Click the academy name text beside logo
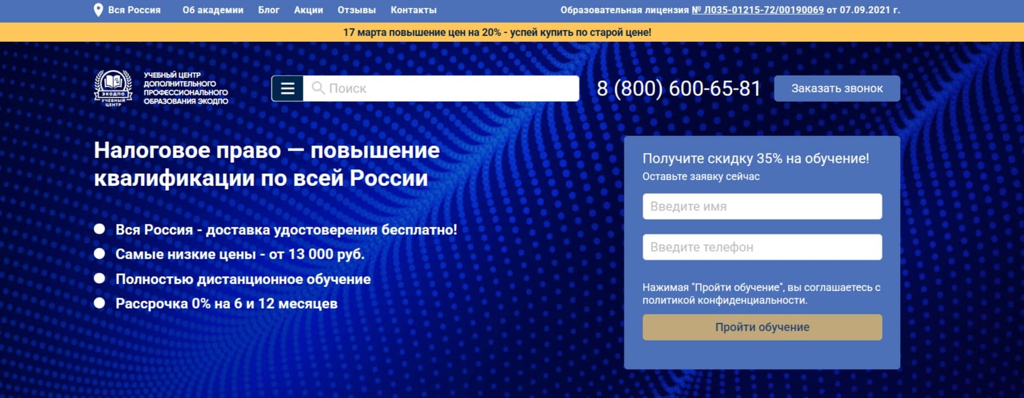The height and width of the screenshot is (398, 1024). 185,88
